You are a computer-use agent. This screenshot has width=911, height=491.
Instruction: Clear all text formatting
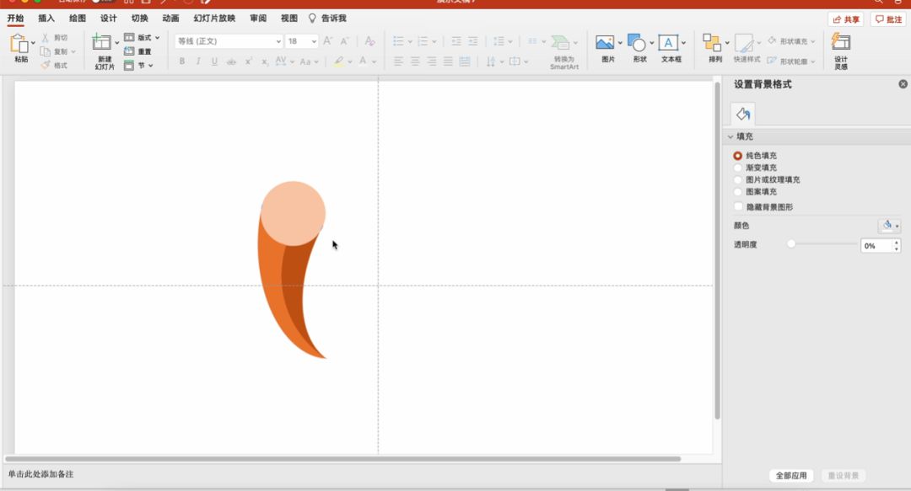point(369,40)
